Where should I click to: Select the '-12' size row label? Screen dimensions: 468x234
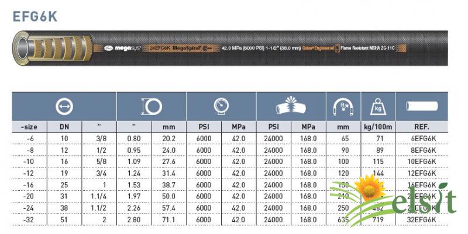[29, 173]
